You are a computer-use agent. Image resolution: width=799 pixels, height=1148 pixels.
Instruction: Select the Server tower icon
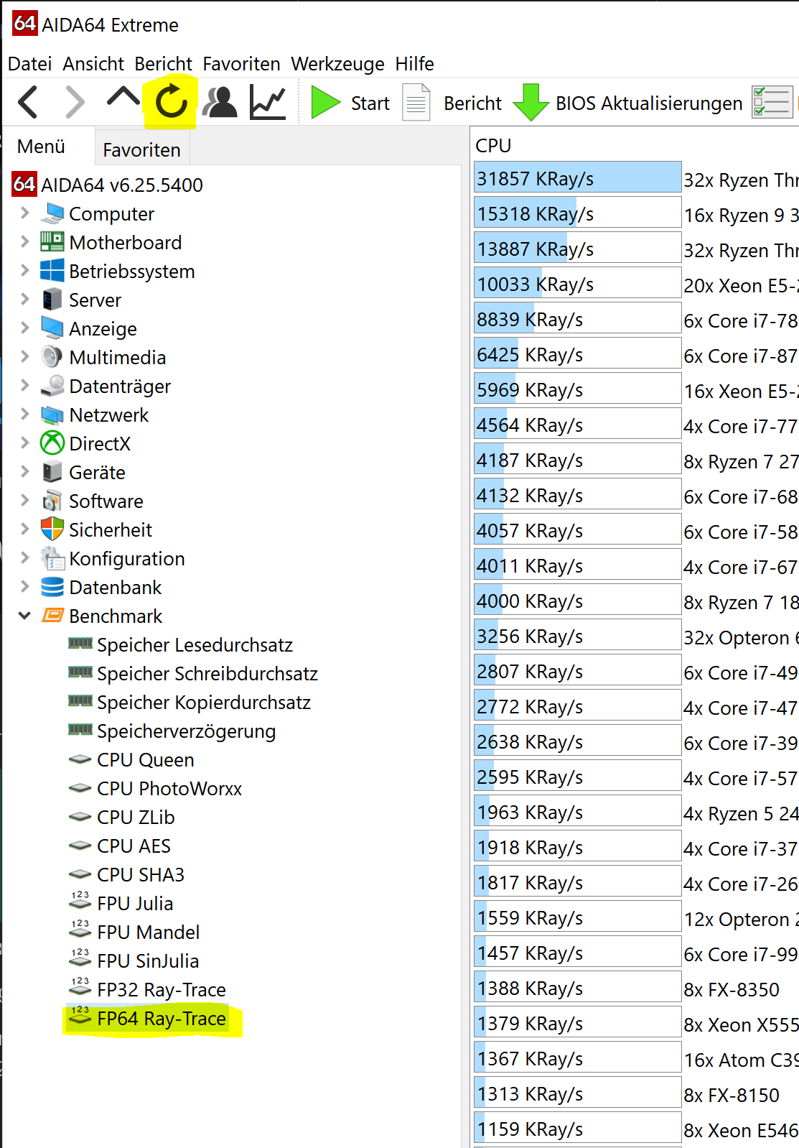click(52, 300)
